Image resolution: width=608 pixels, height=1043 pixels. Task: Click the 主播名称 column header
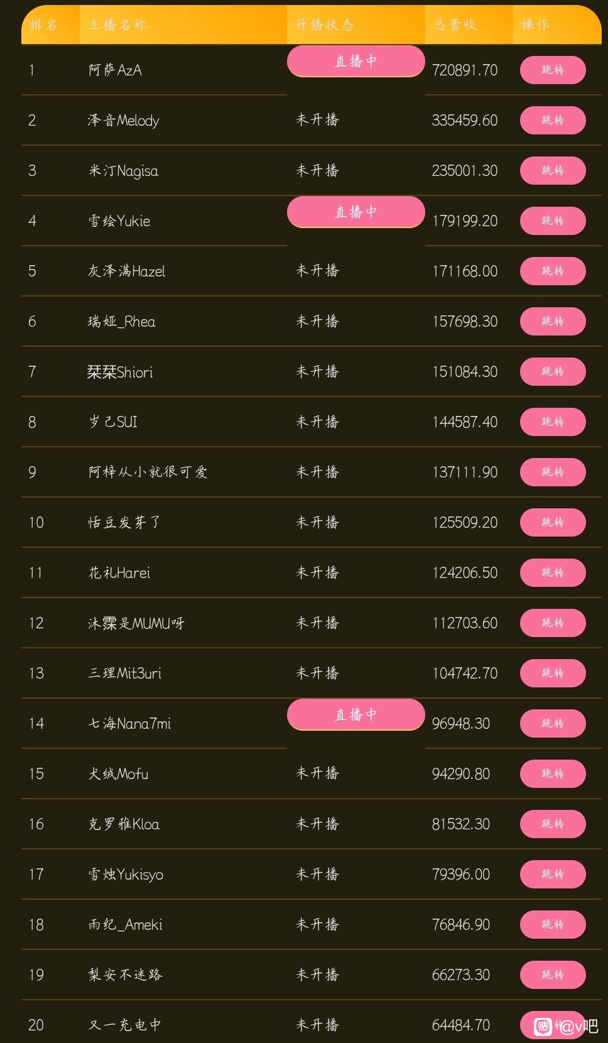117,25
